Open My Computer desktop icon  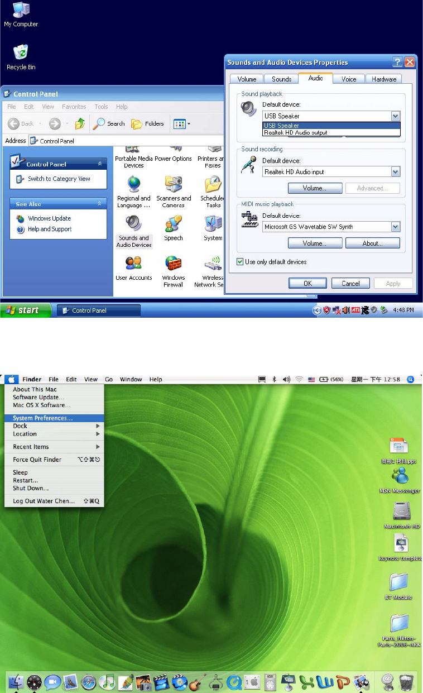coord(21,15)
